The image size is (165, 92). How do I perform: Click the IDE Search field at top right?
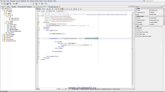click(154, 1)
